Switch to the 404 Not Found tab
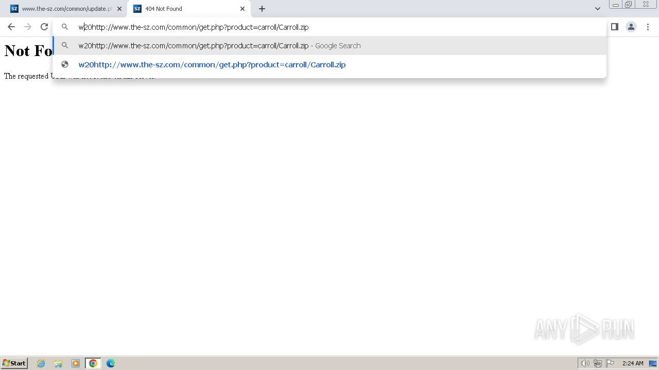This screenshot has height=370, width=659. pos(188,9)
